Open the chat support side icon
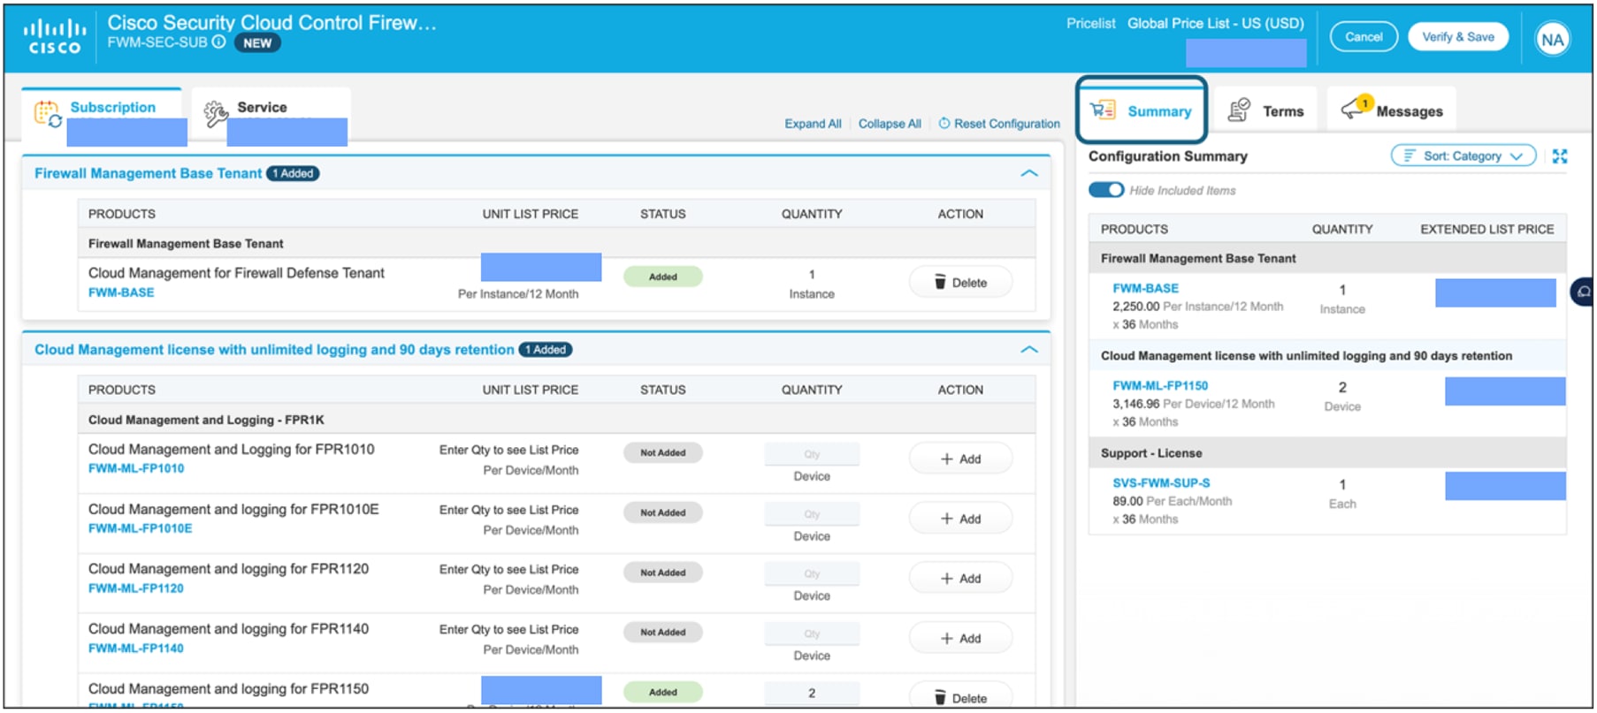The image size is (1597, 713). pos(1584,291)
